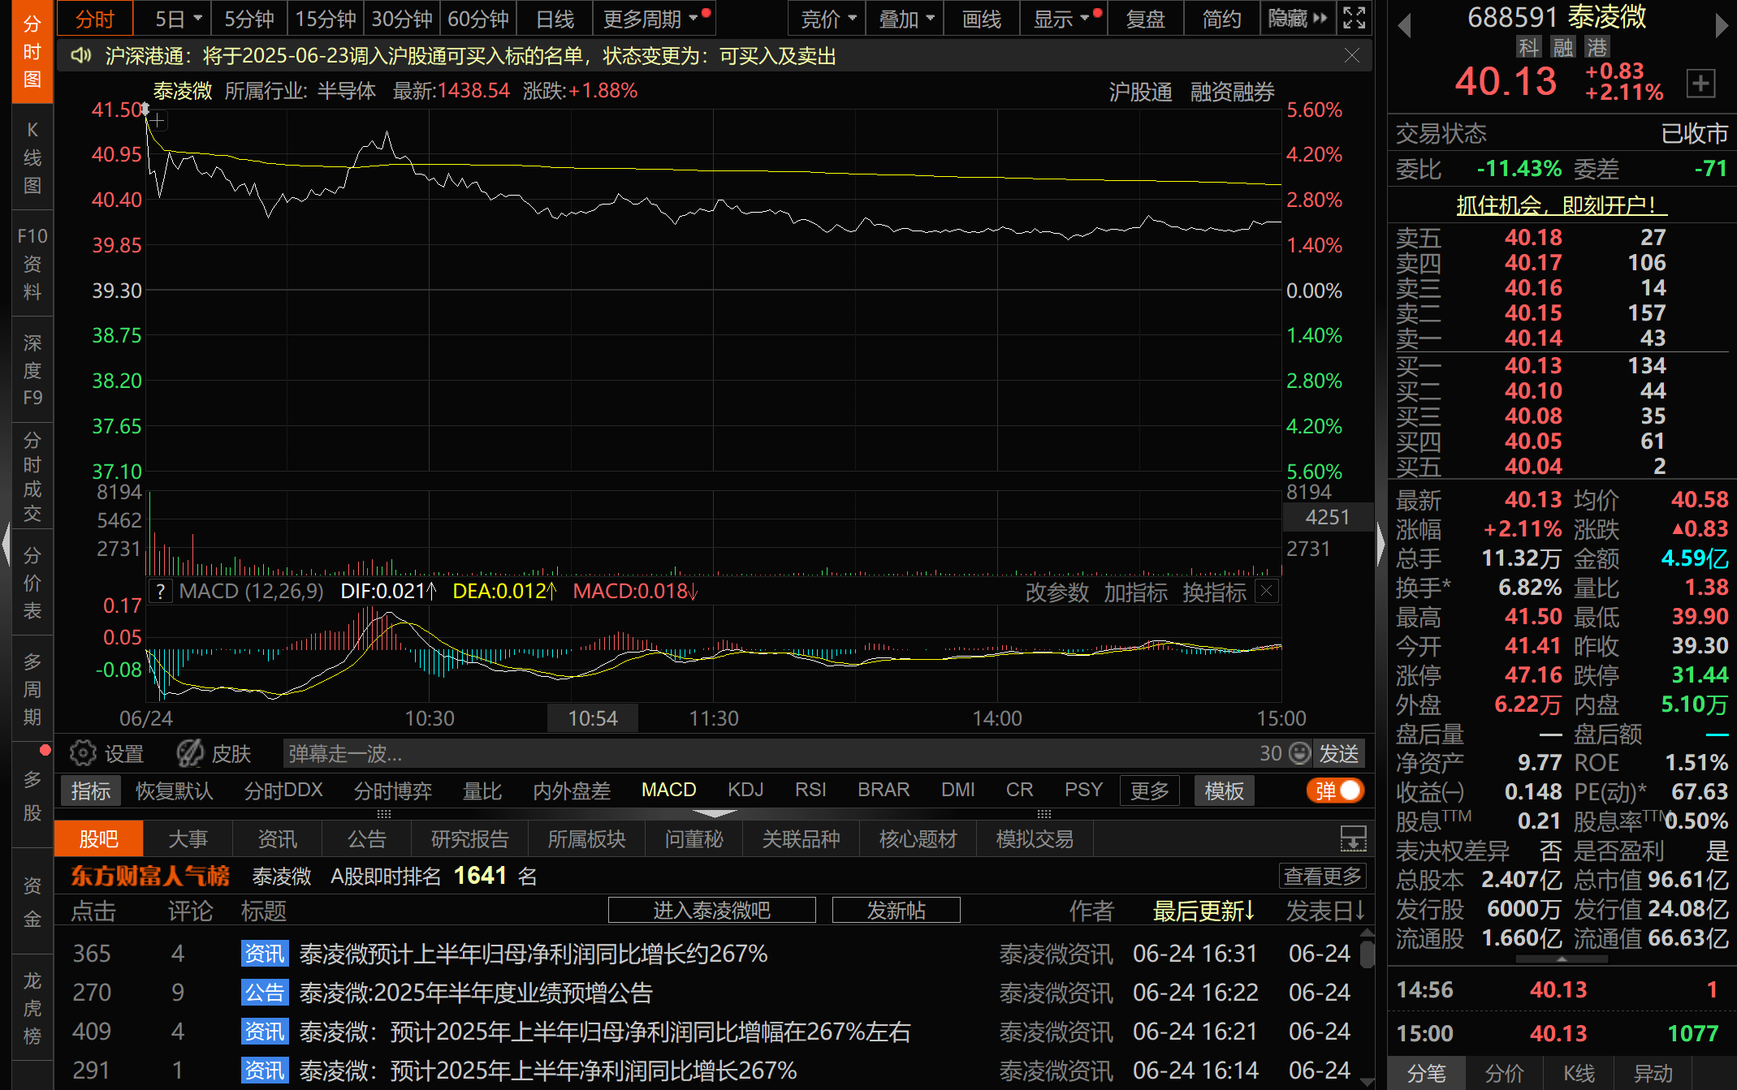
Task: Open the 显示 dropdown
Action: (x=1062, y=18)
